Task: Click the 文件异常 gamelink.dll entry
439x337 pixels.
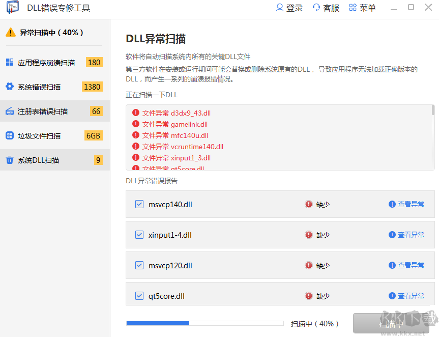Action: point(175,124)
